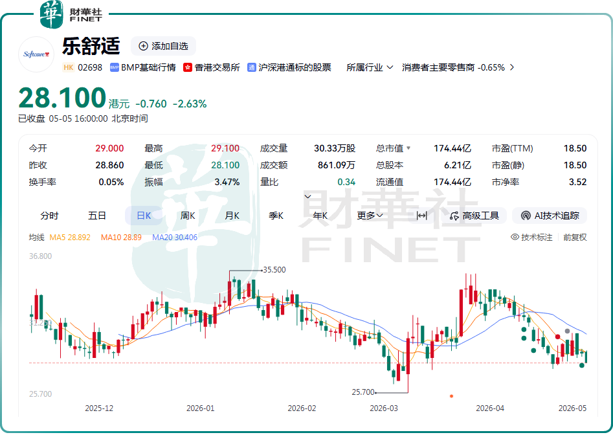This screenshot has height=446, width=613.
Task: Open AI技术追踪 tracker
Action: [550, 216]
